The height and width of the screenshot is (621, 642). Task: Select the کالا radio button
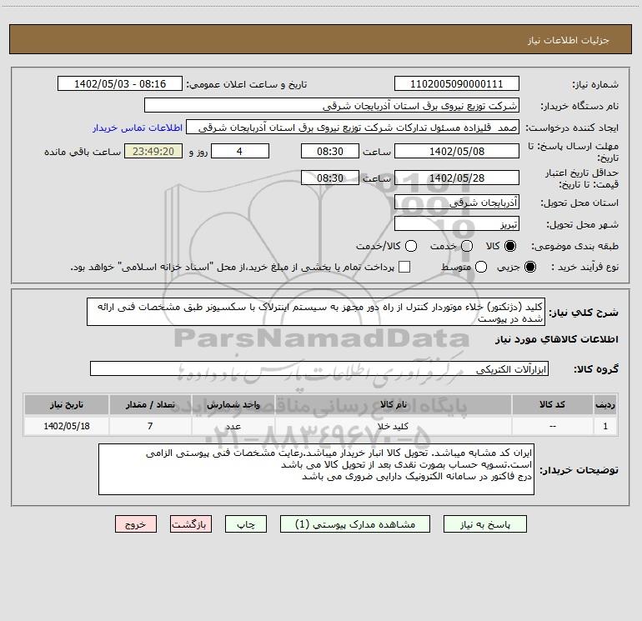coord(510,246)
